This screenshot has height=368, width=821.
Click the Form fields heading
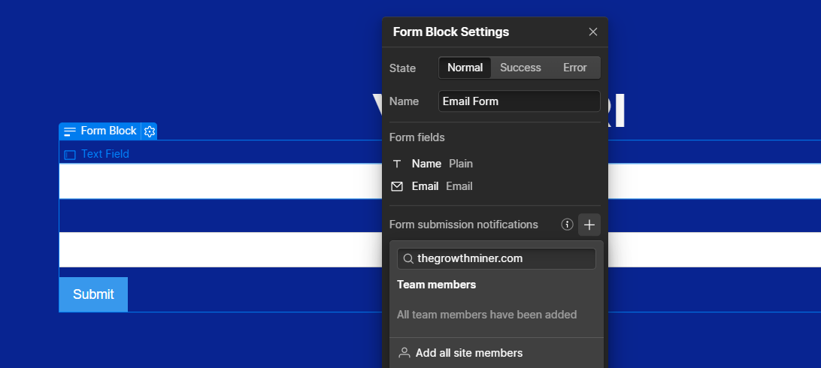coord(417,137)
